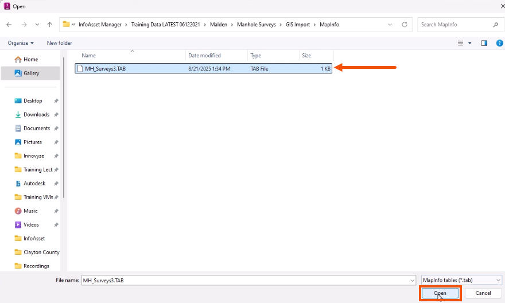The image size is (505, 303).
Task: Go to Desktop quick access folder
Action: (33, 101)
